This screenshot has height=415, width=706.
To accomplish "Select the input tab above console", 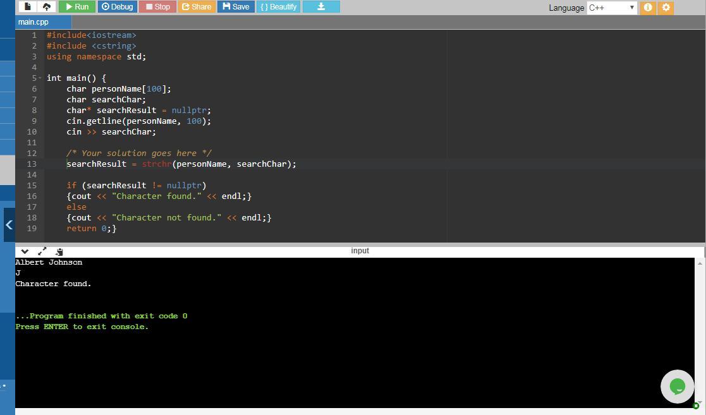I will 360,251.
